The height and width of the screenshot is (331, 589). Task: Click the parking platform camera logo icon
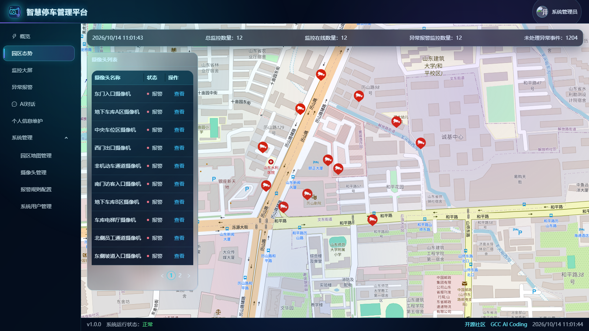point(15,12)
